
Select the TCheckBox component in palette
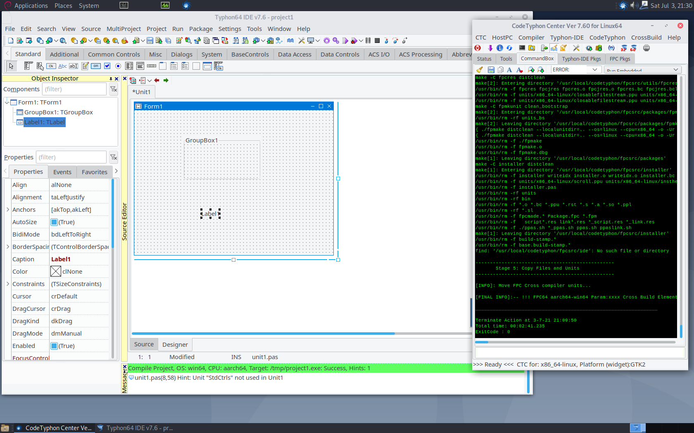(x=107, y=66)
